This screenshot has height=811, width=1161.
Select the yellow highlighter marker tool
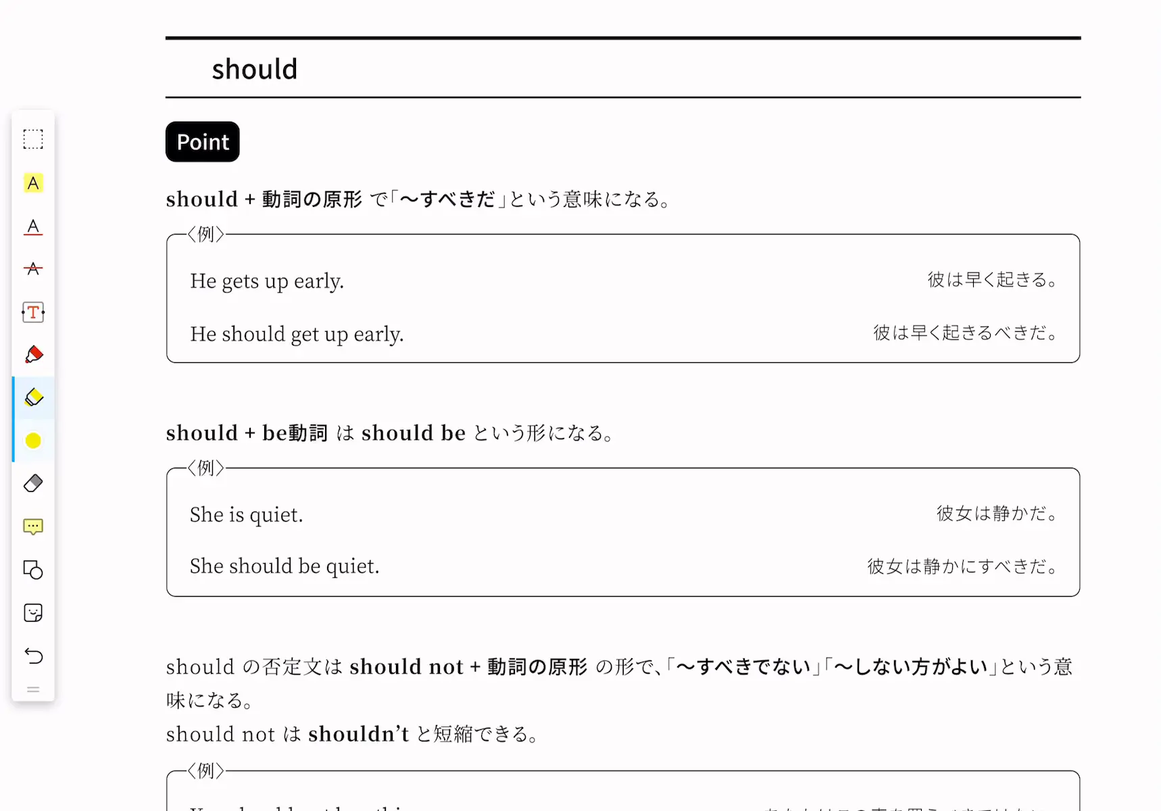point(33,397)
